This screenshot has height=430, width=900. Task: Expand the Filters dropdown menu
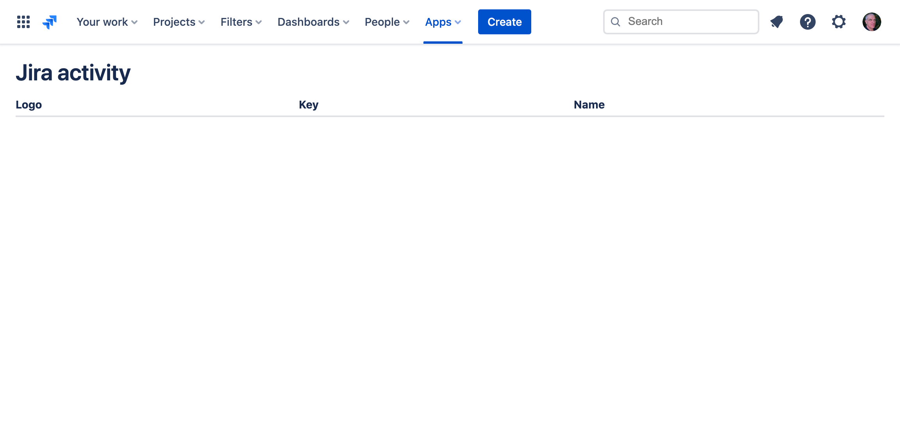[x=241, y=22]
